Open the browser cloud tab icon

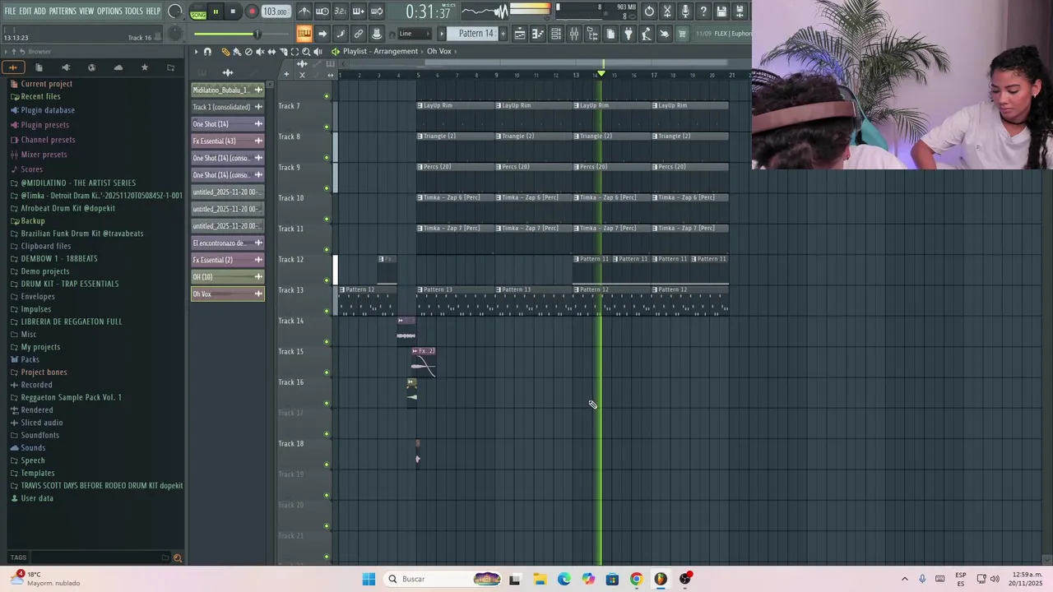tap(118, 67)
